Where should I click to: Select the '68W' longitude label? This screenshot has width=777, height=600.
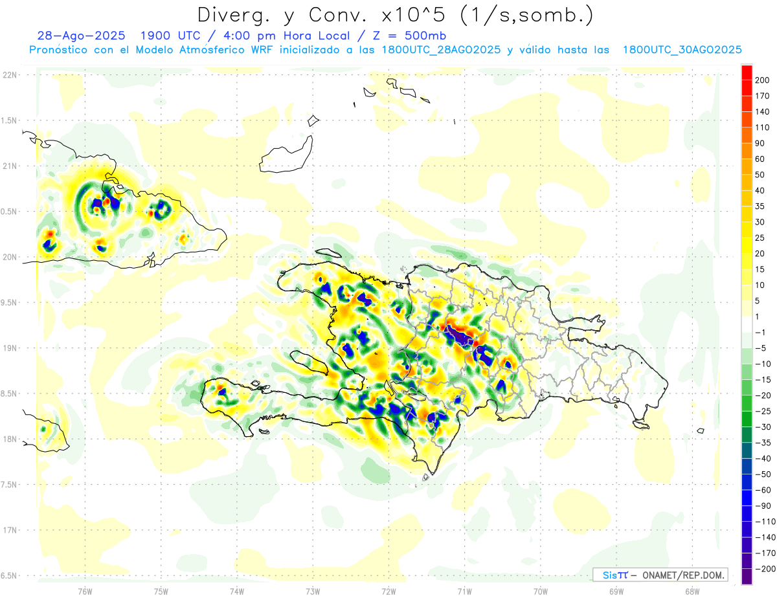point(692,592)
